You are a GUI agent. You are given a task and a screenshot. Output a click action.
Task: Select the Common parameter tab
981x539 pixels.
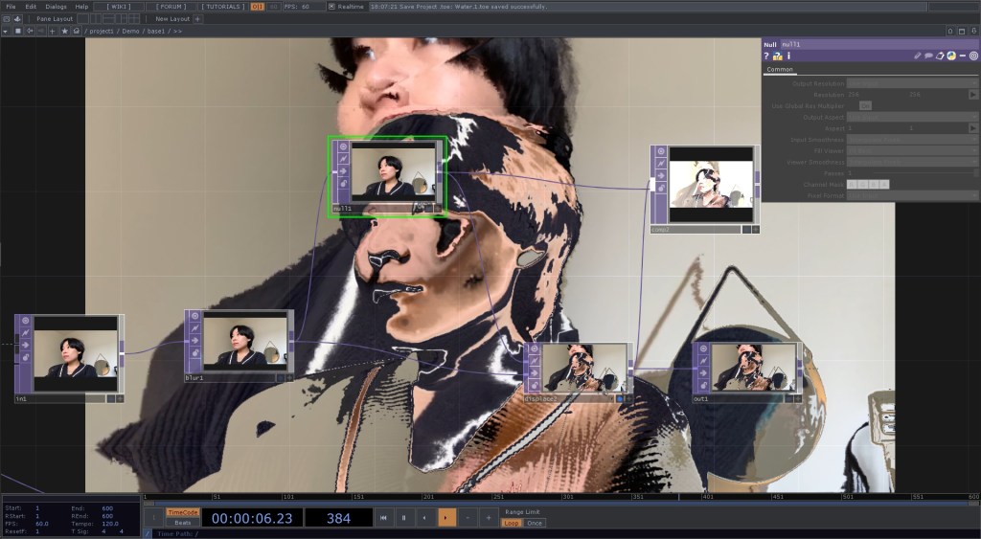pyautogui.click(x=780, y=70)
